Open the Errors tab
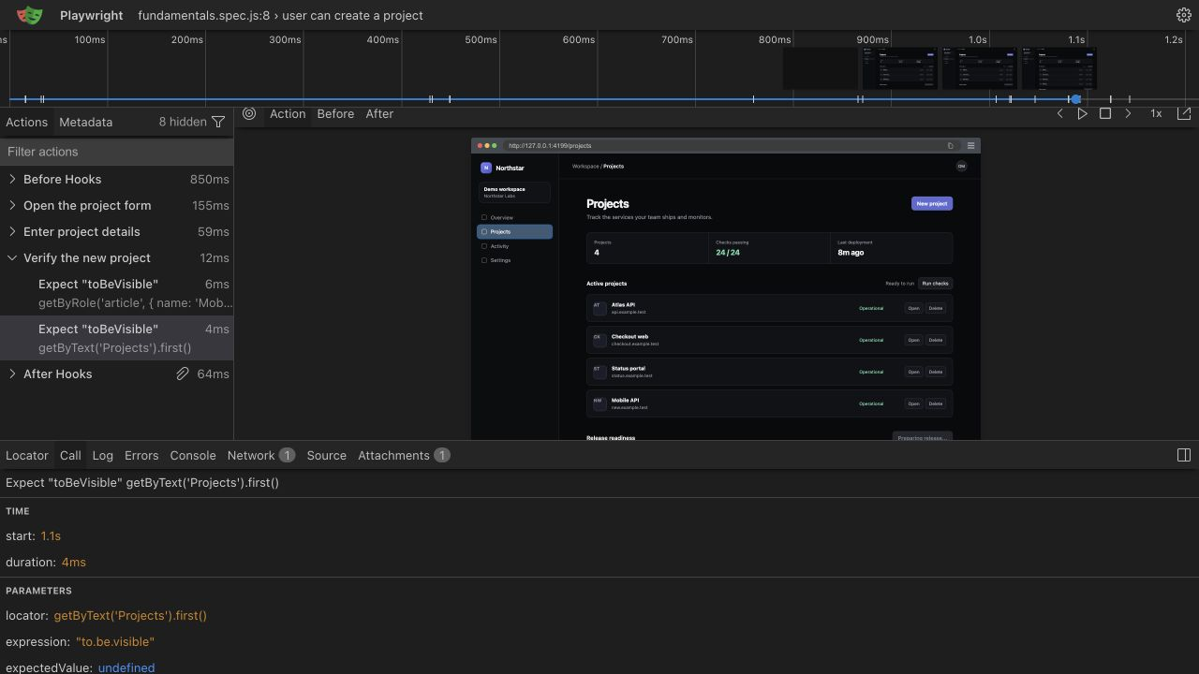The width and height of the screenshot is (1199, 674). [x=141, y=455]
